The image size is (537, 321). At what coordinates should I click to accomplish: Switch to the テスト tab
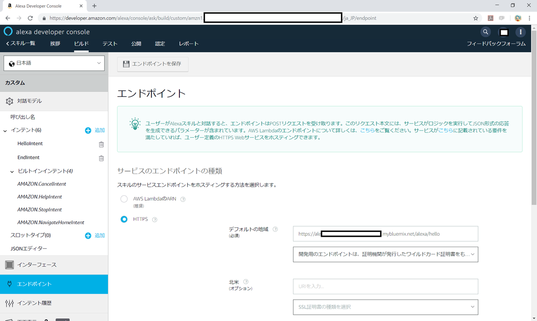[110, 44]
